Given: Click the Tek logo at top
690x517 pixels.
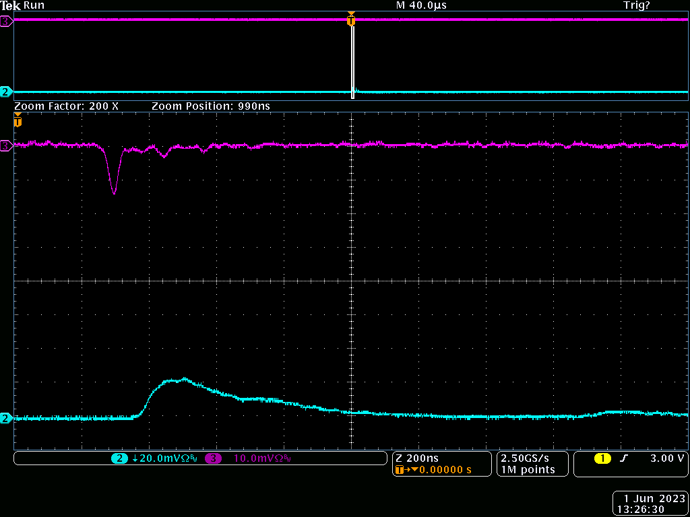Looking at the screenshot, I should pos(11,5).
